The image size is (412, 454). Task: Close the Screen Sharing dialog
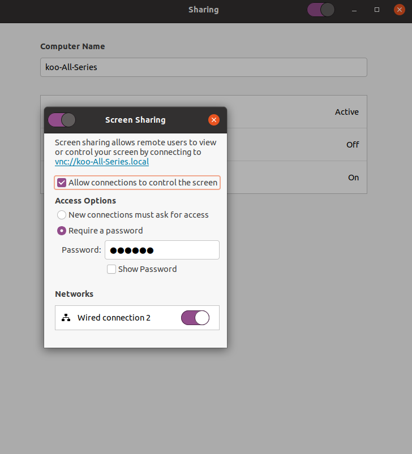(213, 120)
